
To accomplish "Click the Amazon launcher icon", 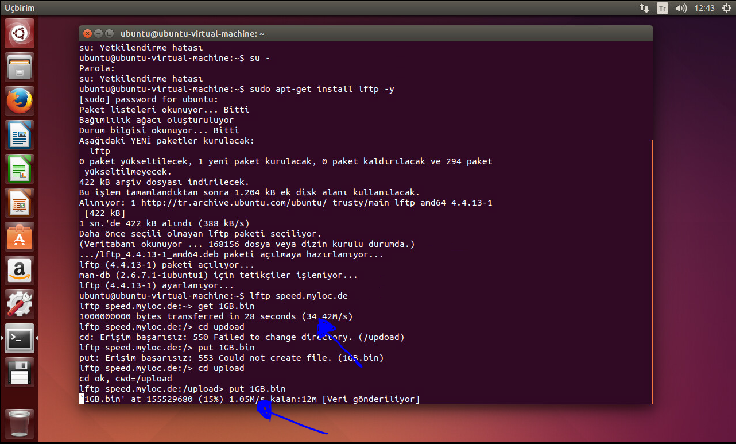I will (x=20, y=271).
